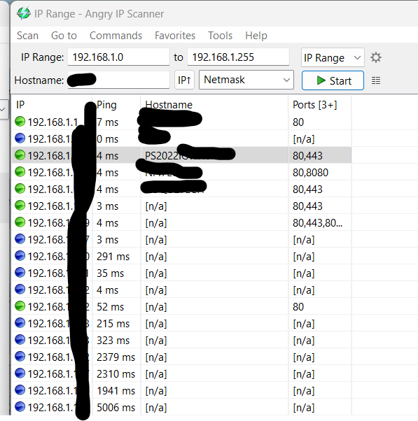Click the blue status icon of the 215 ms row
This screenshot has height=421, width=418.
click(20, 323)
